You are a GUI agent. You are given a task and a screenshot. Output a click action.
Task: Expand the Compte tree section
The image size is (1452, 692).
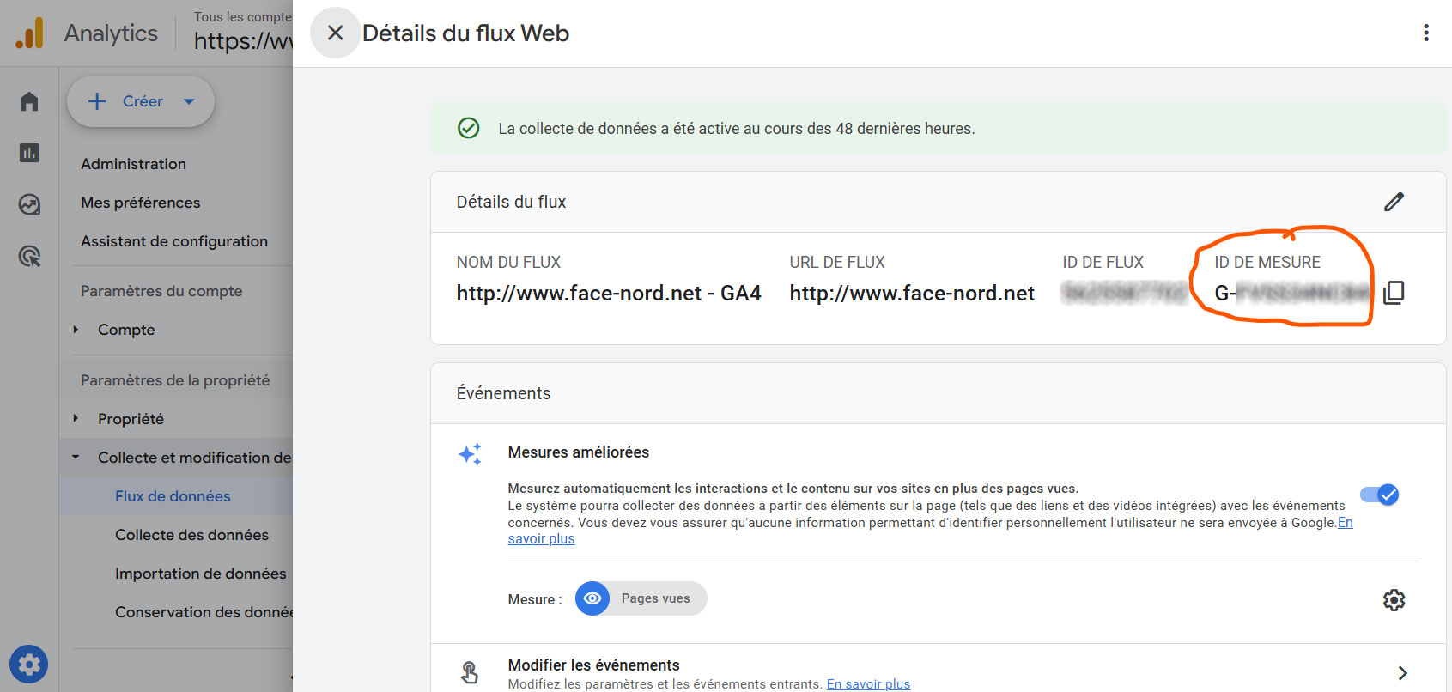coord(76,330)
